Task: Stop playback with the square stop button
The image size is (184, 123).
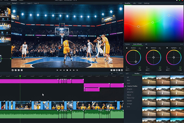Action: pos(67,70)
